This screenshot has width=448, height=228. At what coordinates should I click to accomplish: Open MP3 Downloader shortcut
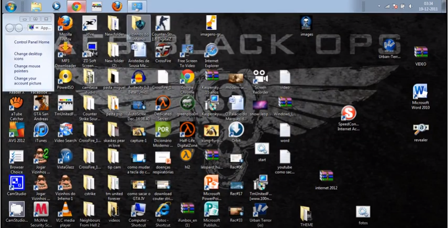[x=65, y=55]
